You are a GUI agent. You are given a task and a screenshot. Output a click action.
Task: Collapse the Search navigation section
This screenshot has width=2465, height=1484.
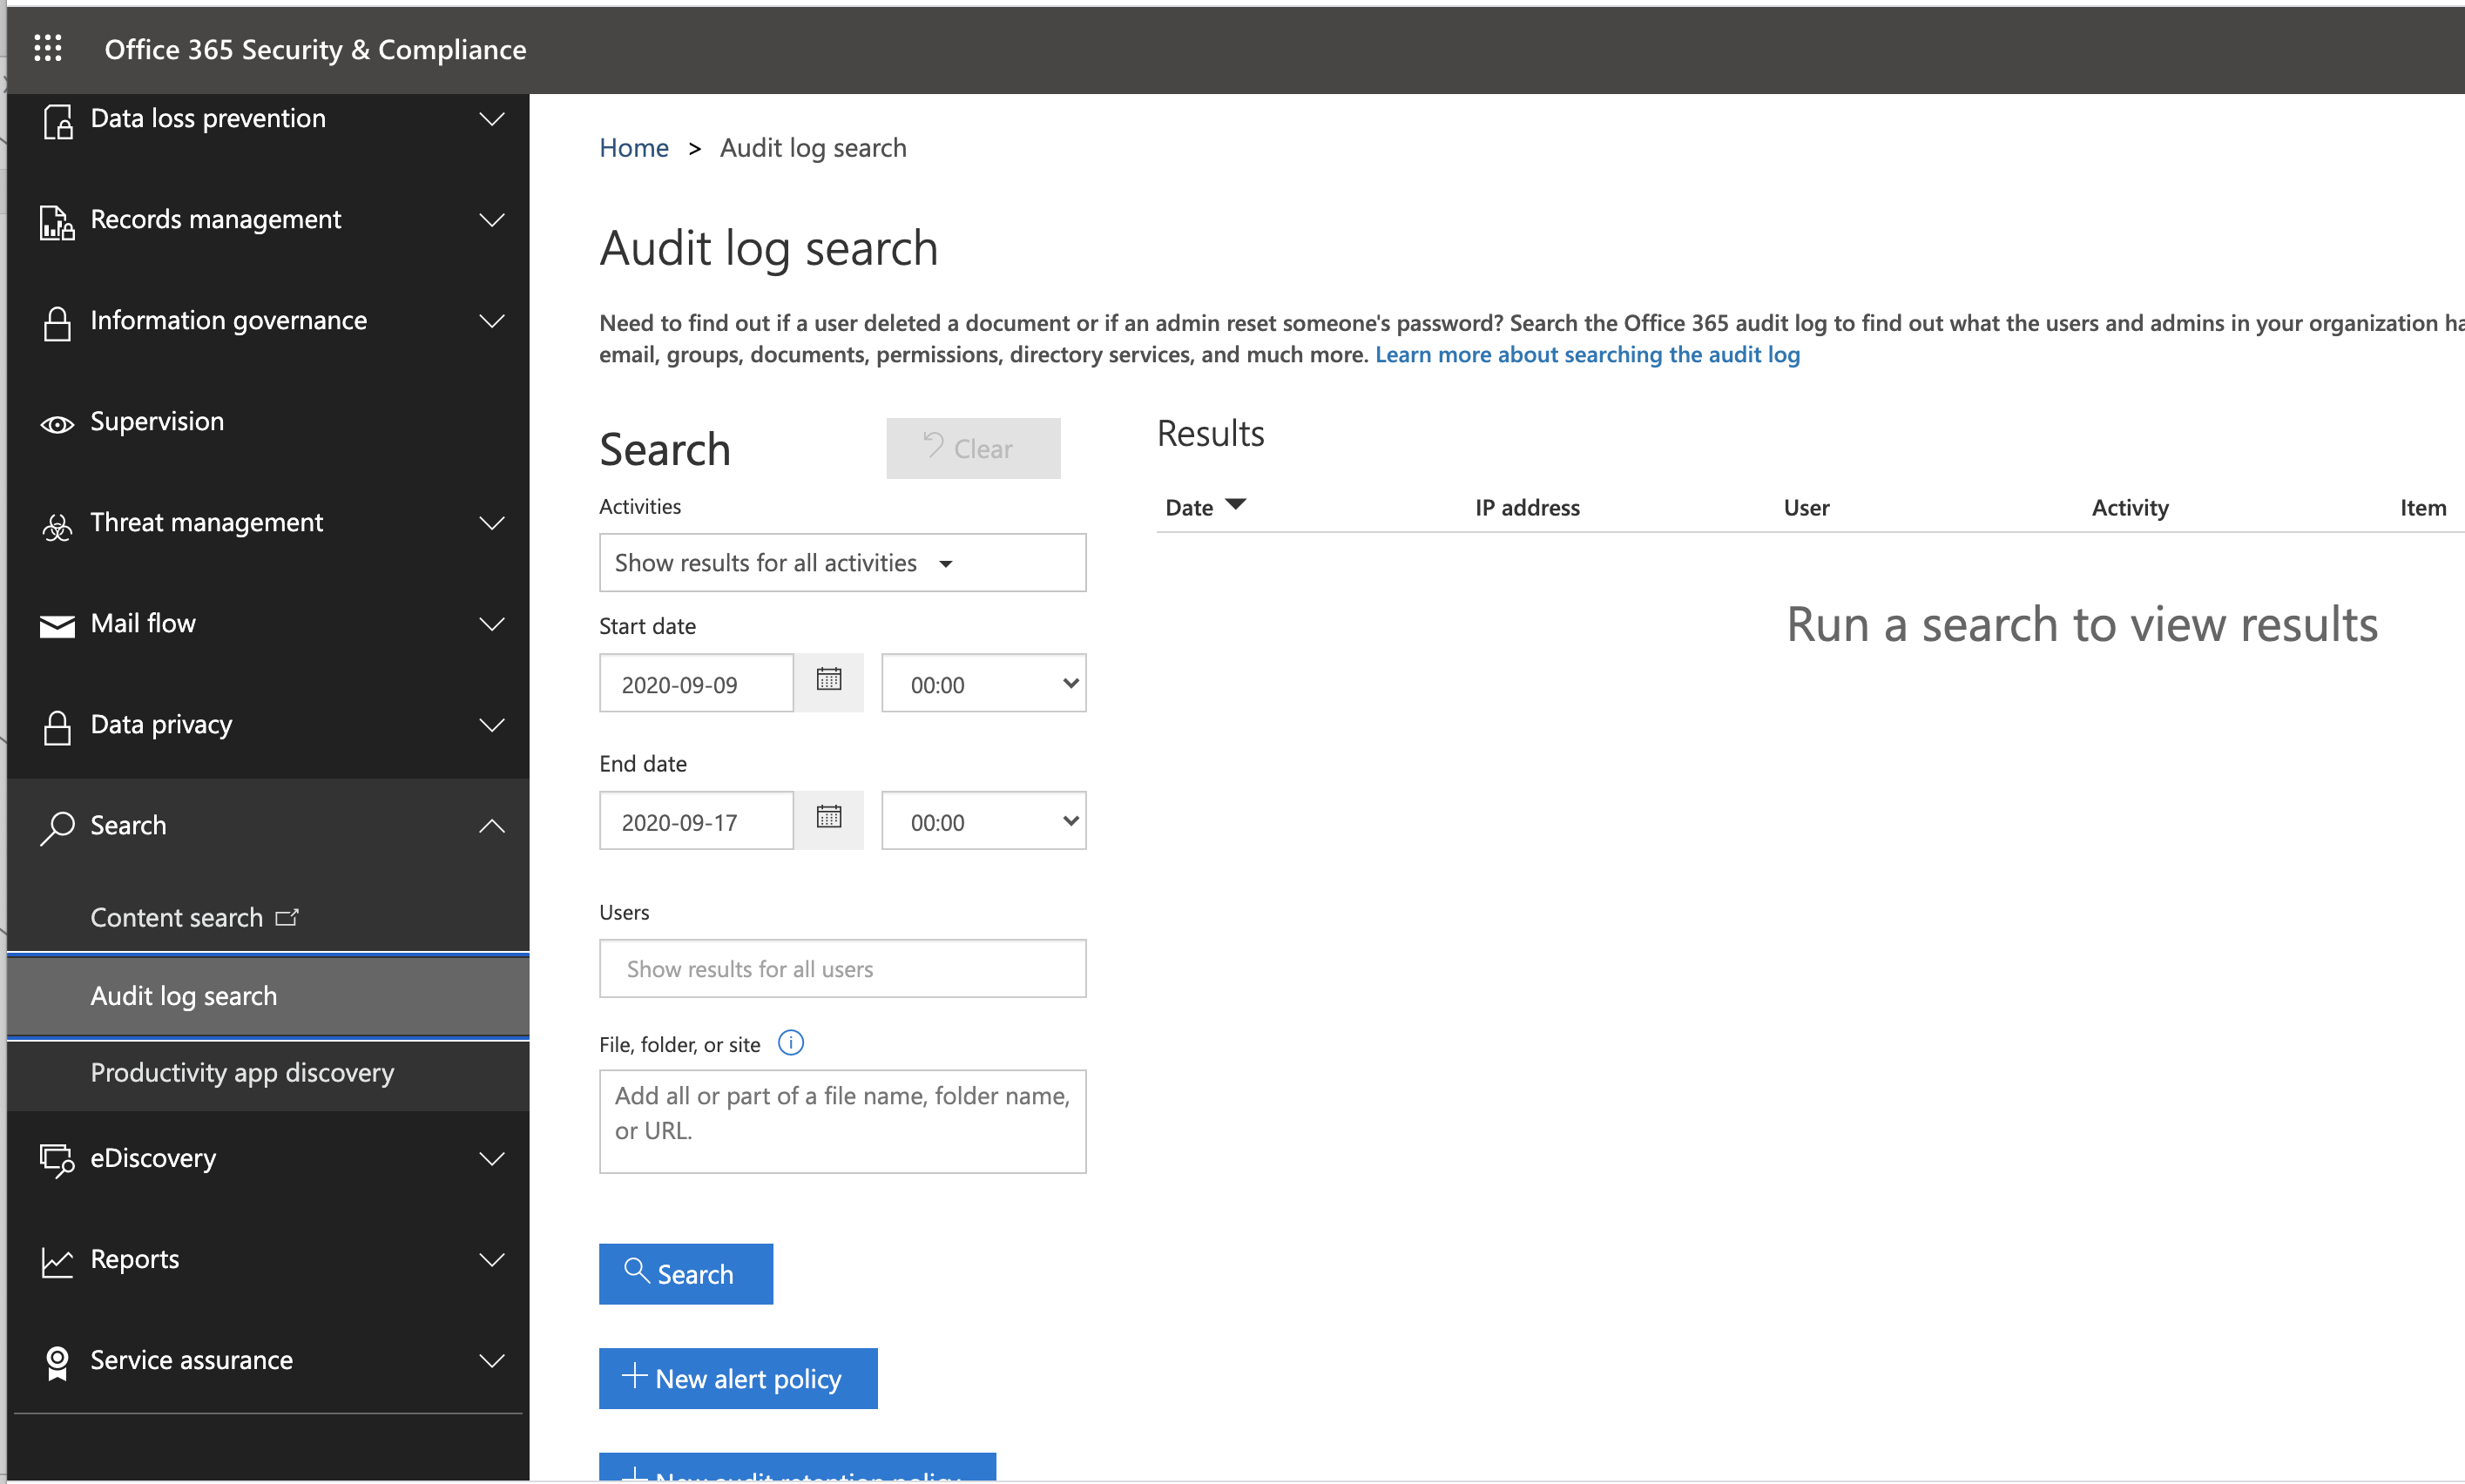(491, 826)
